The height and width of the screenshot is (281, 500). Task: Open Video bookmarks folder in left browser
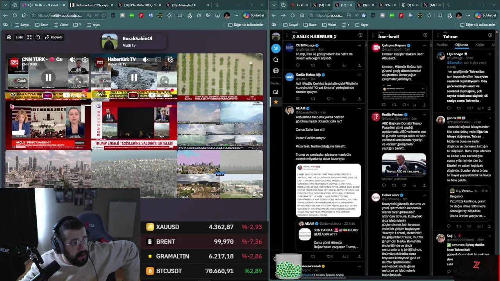(61, 25)
